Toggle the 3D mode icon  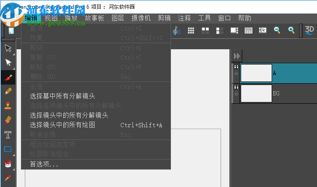point(309,31)
